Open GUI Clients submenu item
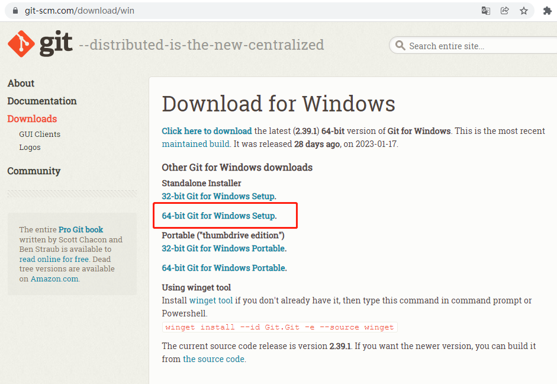 (x=40, y=134)
